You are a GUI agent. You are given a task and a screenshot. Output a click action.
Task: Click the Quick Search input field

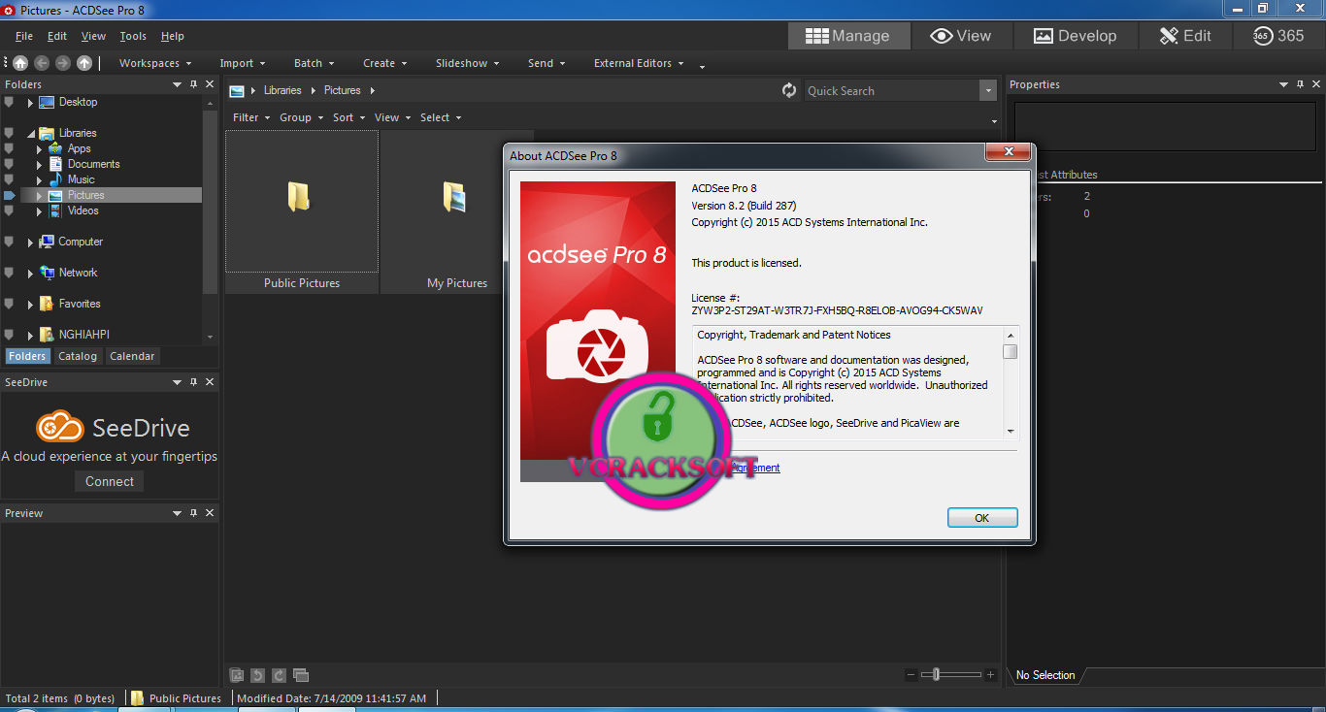pos(892,90)
